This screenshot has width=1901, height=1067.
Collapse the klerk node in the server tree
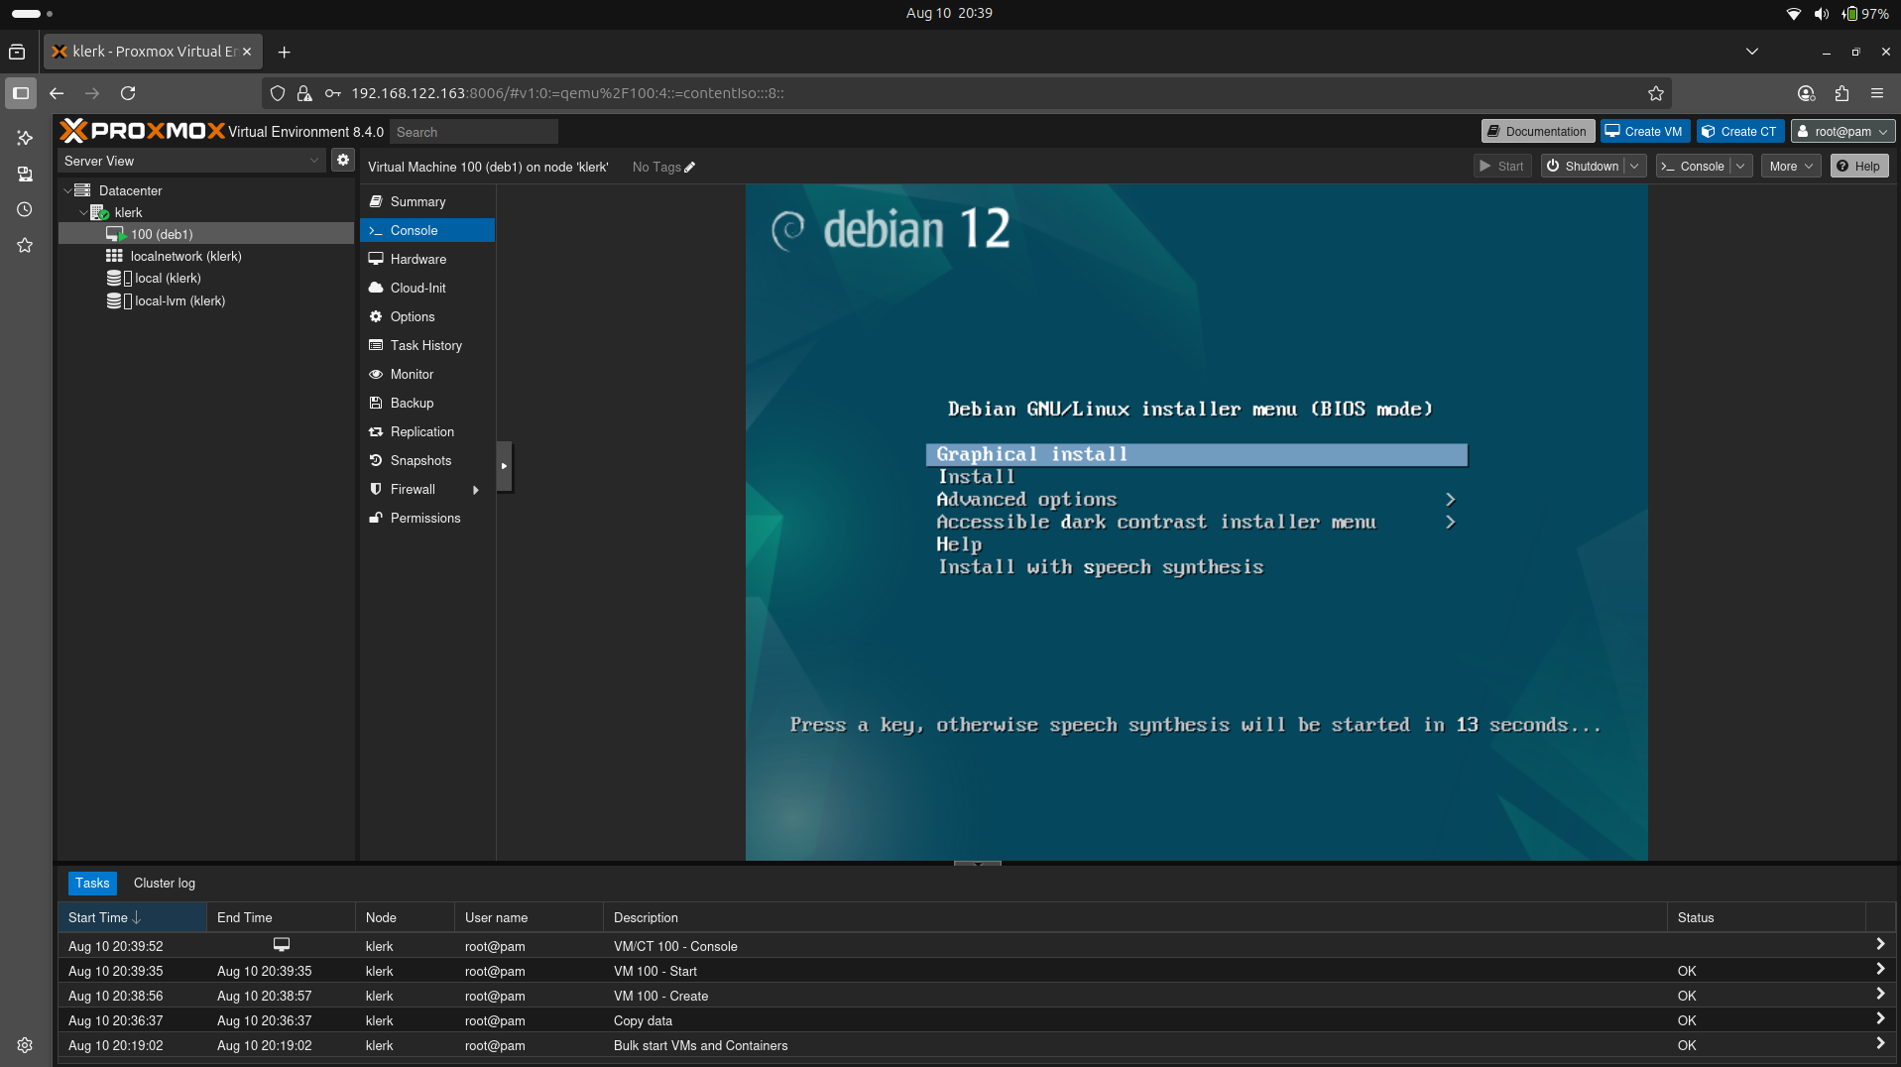pyautogui.click(x=83, y=212)
